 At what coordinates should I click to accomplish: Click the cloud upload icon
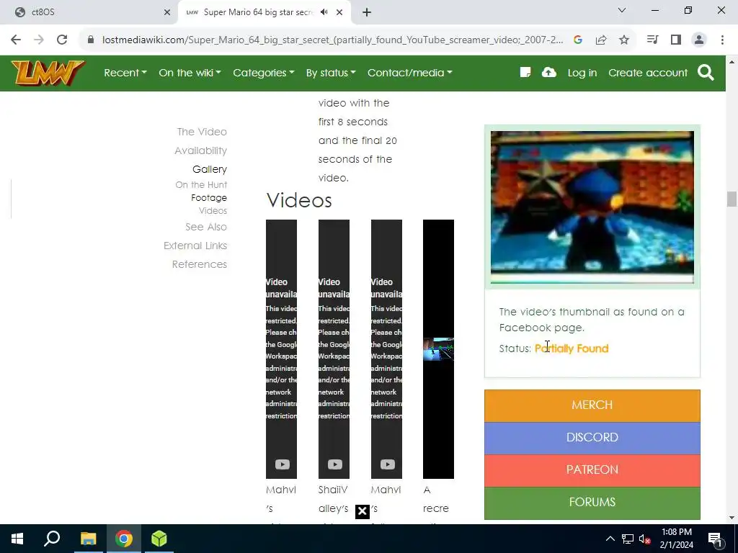click(549, 73)
